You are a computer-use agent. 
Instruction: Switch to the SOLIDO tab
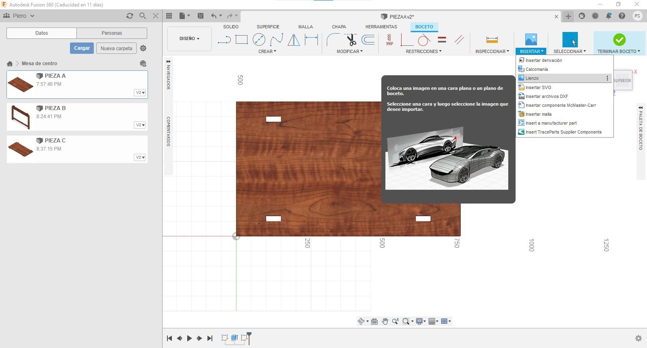click(231, 27)
